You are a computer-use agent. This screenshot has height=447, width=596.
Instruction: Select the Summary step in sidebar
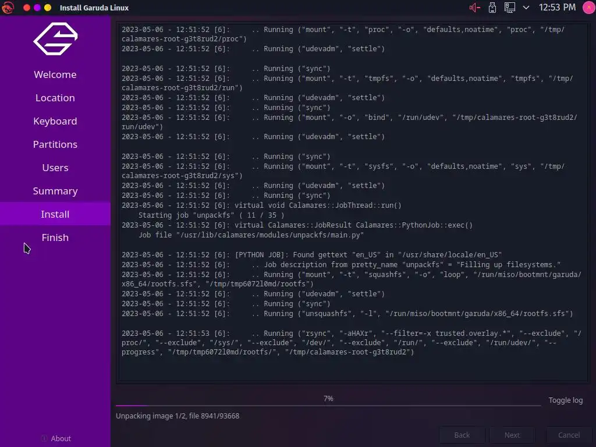click(55, 191)
